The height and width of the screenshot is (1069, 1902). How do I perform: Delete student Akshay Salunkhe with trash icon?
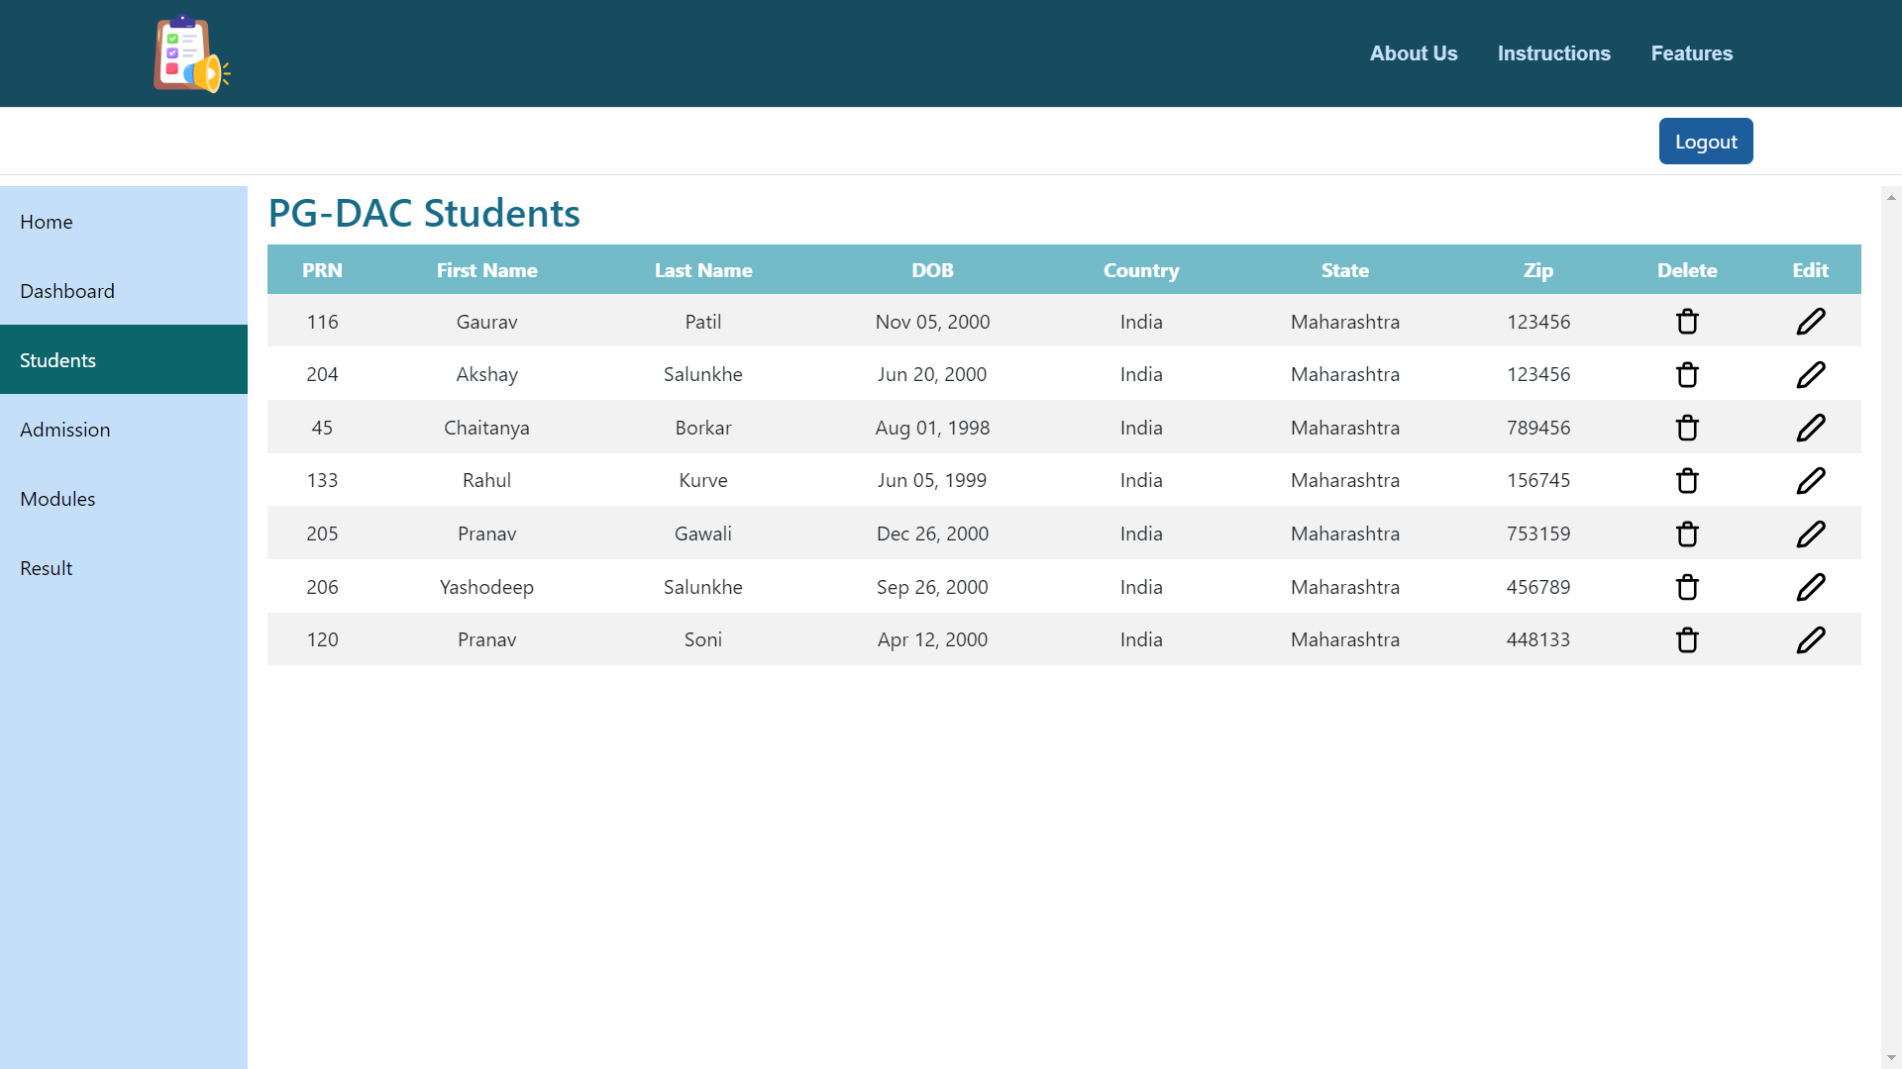1687,375
